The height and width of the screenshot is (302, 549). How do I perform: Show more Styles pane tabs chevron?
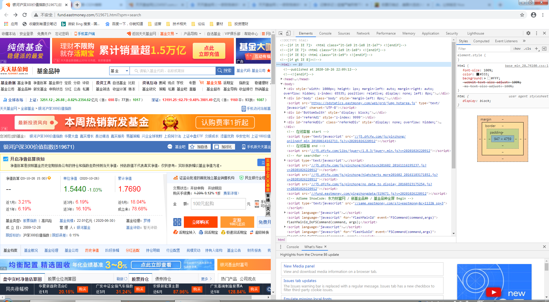[x=524, y=41]
